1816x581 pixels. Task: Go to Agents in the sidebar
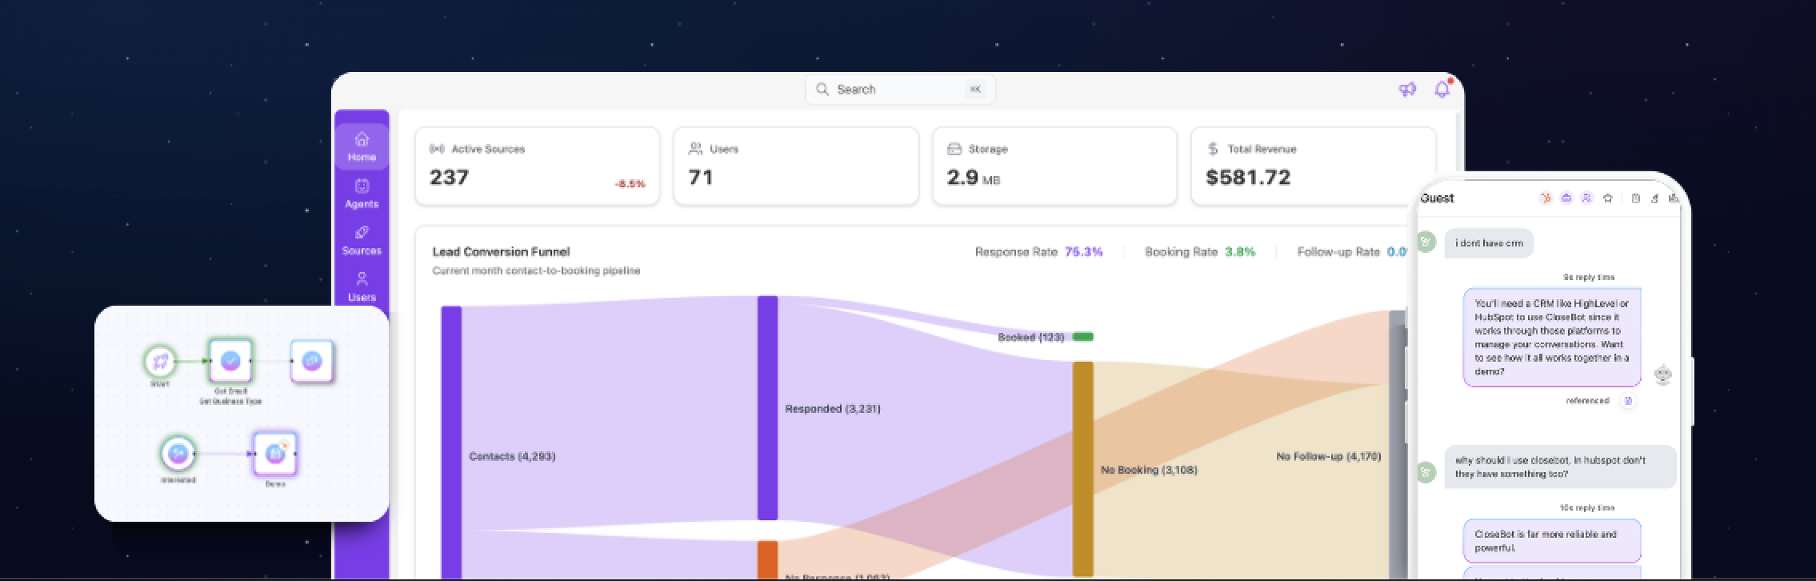pos(362,194)
